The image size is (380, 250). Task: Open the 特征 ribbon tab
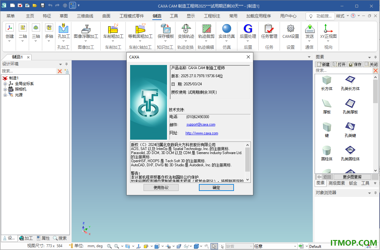47,16
